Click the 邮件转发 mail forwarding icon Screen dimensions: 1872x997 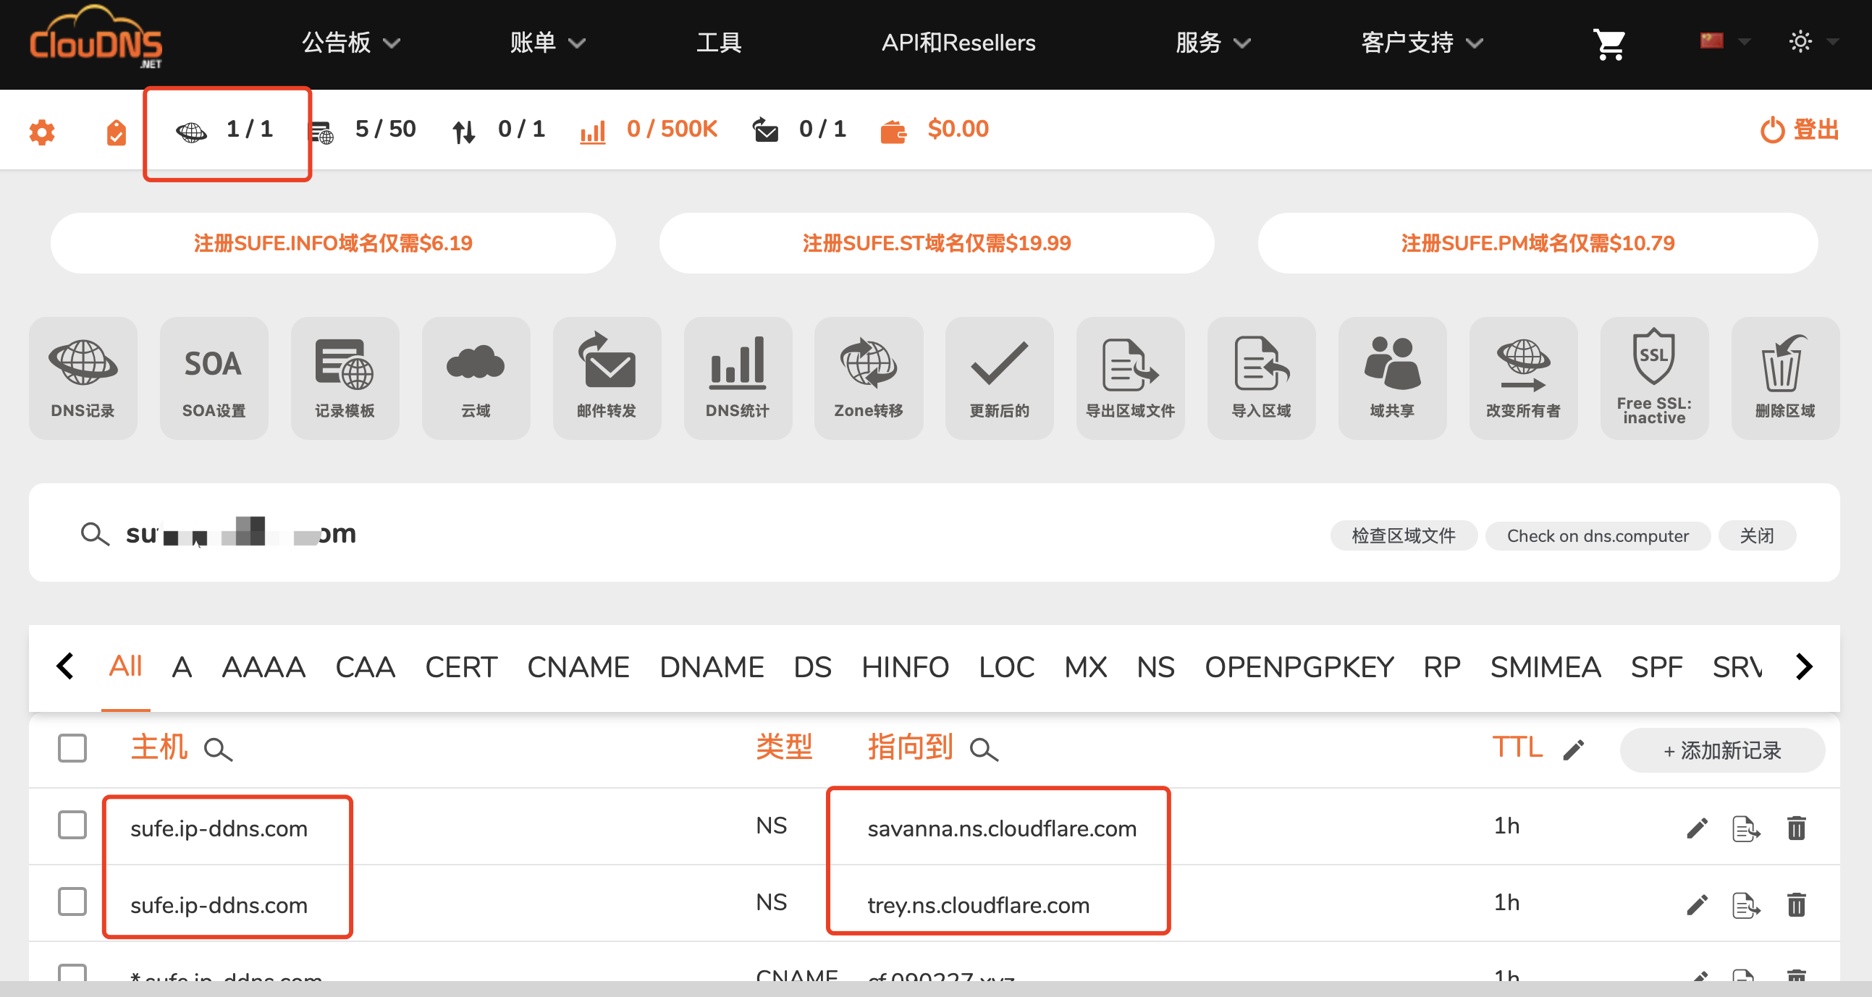tap(606, 377)
